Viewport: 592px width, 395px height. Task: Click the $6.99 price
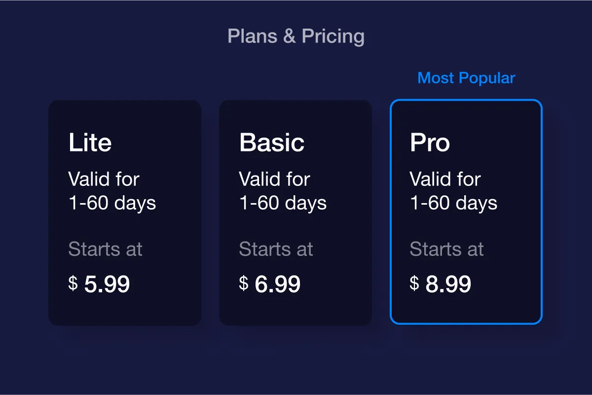click(270, 284)
